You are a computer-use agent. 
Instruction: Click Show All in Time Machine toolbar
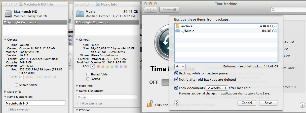pyautogui.click(x=169, y=10)
